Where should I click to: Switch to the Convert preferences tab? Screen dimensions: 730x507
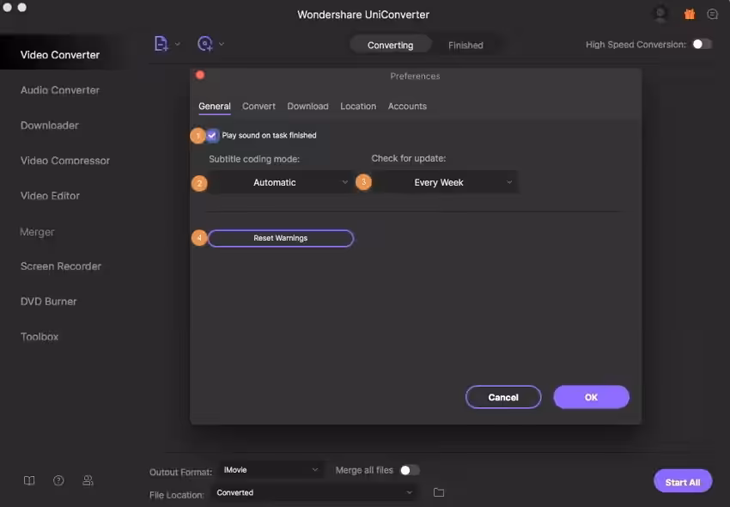(x=259, y=107)
